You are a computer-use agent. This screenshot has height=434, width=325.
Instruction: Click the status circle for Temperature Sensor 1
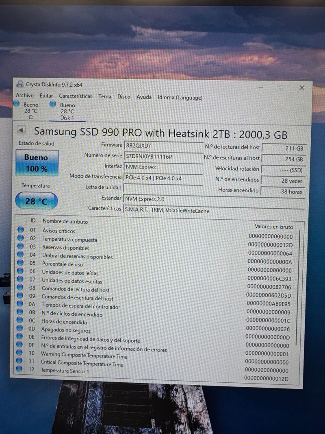[19, 369]
